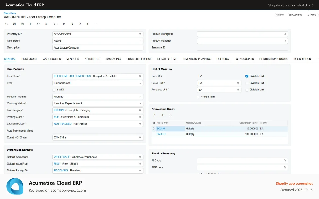This screenshot has height=199, width=319.
Task: Toggle Purchase Unit Divisible Unit checkbox
Action: click(247, 90)
